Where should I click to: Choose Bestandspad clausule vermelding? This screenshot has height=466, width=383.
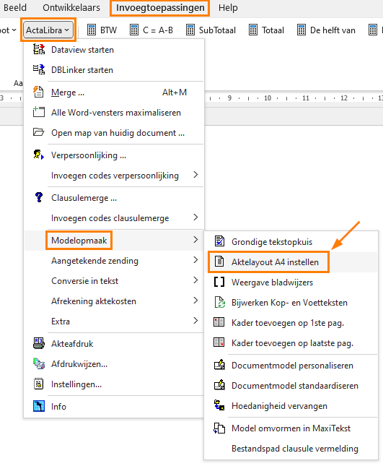point(291,449)
